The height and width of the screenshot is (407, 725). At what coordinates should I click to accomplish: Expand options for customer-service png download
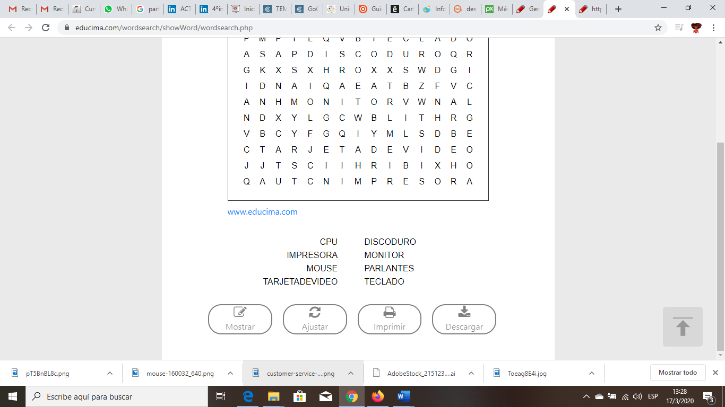pyautogui.click(x=351, y=373)
